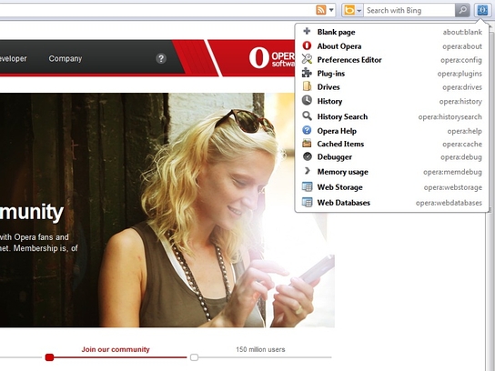Click the opera:webdatabases address text
The image size is (495, 371).
click(x=449, y=203)
